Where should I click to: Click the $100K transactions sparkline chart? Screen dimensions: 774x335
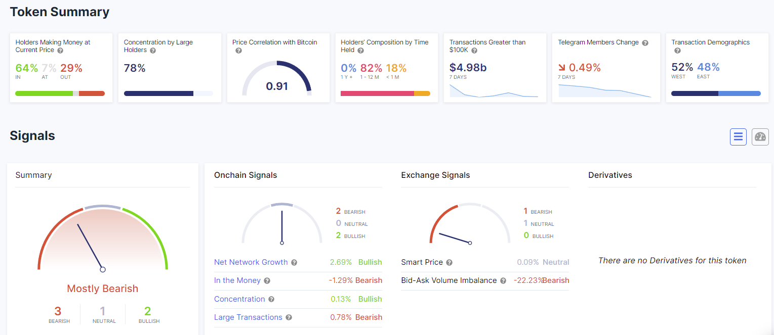pos(494,90)
